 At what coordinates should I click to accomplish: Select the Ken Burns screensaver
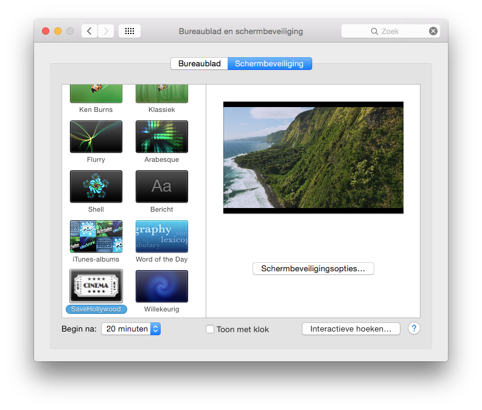tap(96, 94)
